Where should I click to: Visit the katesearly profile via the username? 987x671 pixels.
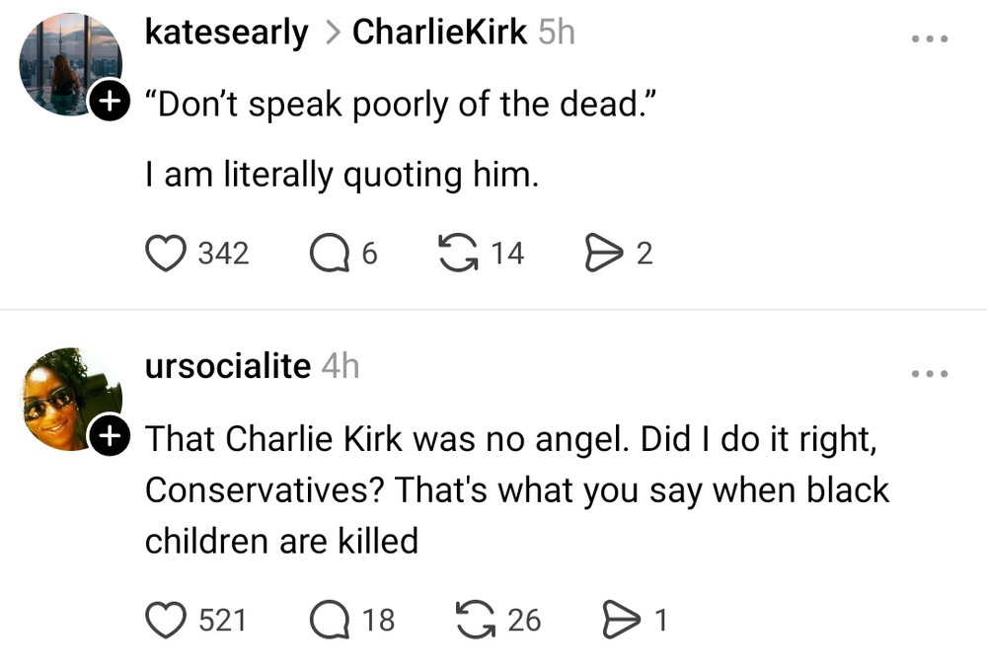point(226,33)
